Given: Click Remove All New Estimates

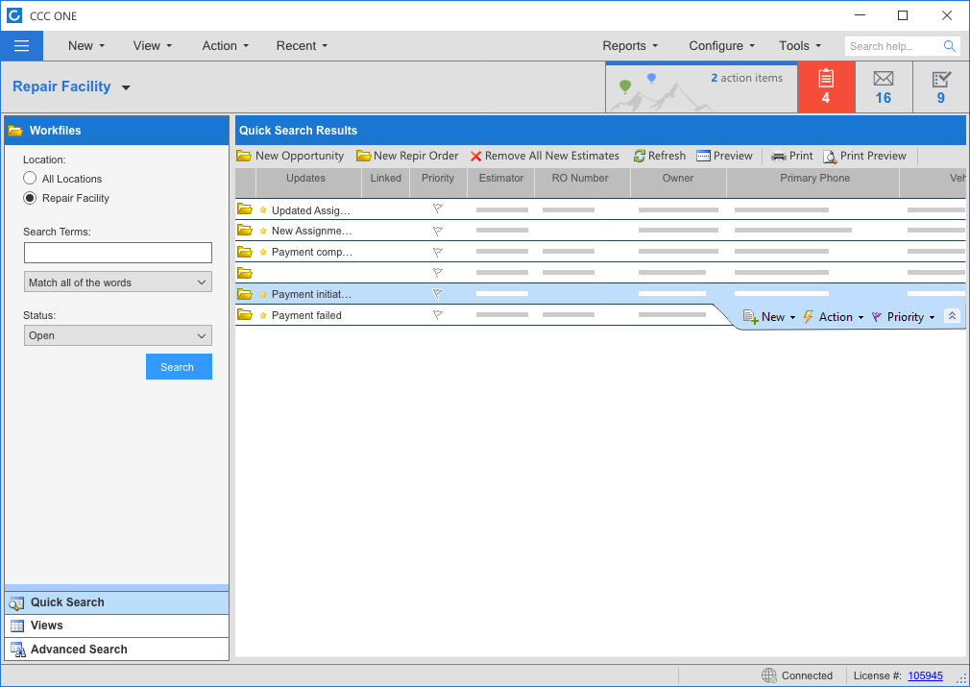Looking at the screenshot, I should [545, 156].
